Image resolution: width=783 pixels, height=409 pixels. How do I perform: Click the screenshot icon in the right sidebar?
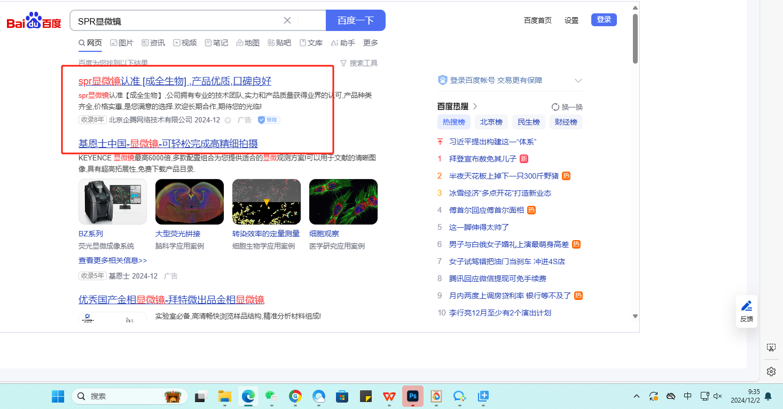[x=771, y=348]
